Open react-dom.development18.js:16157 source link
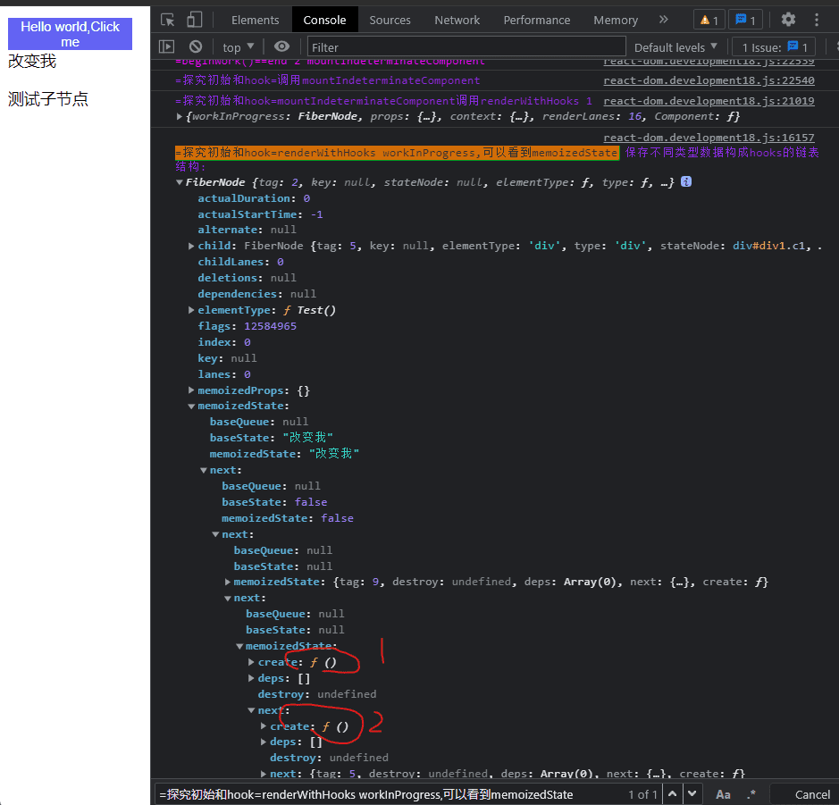 [709, 137]
